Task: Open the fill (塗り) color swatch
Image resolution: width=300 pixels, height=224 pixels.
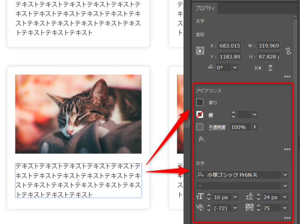Action: click(200, 102)
